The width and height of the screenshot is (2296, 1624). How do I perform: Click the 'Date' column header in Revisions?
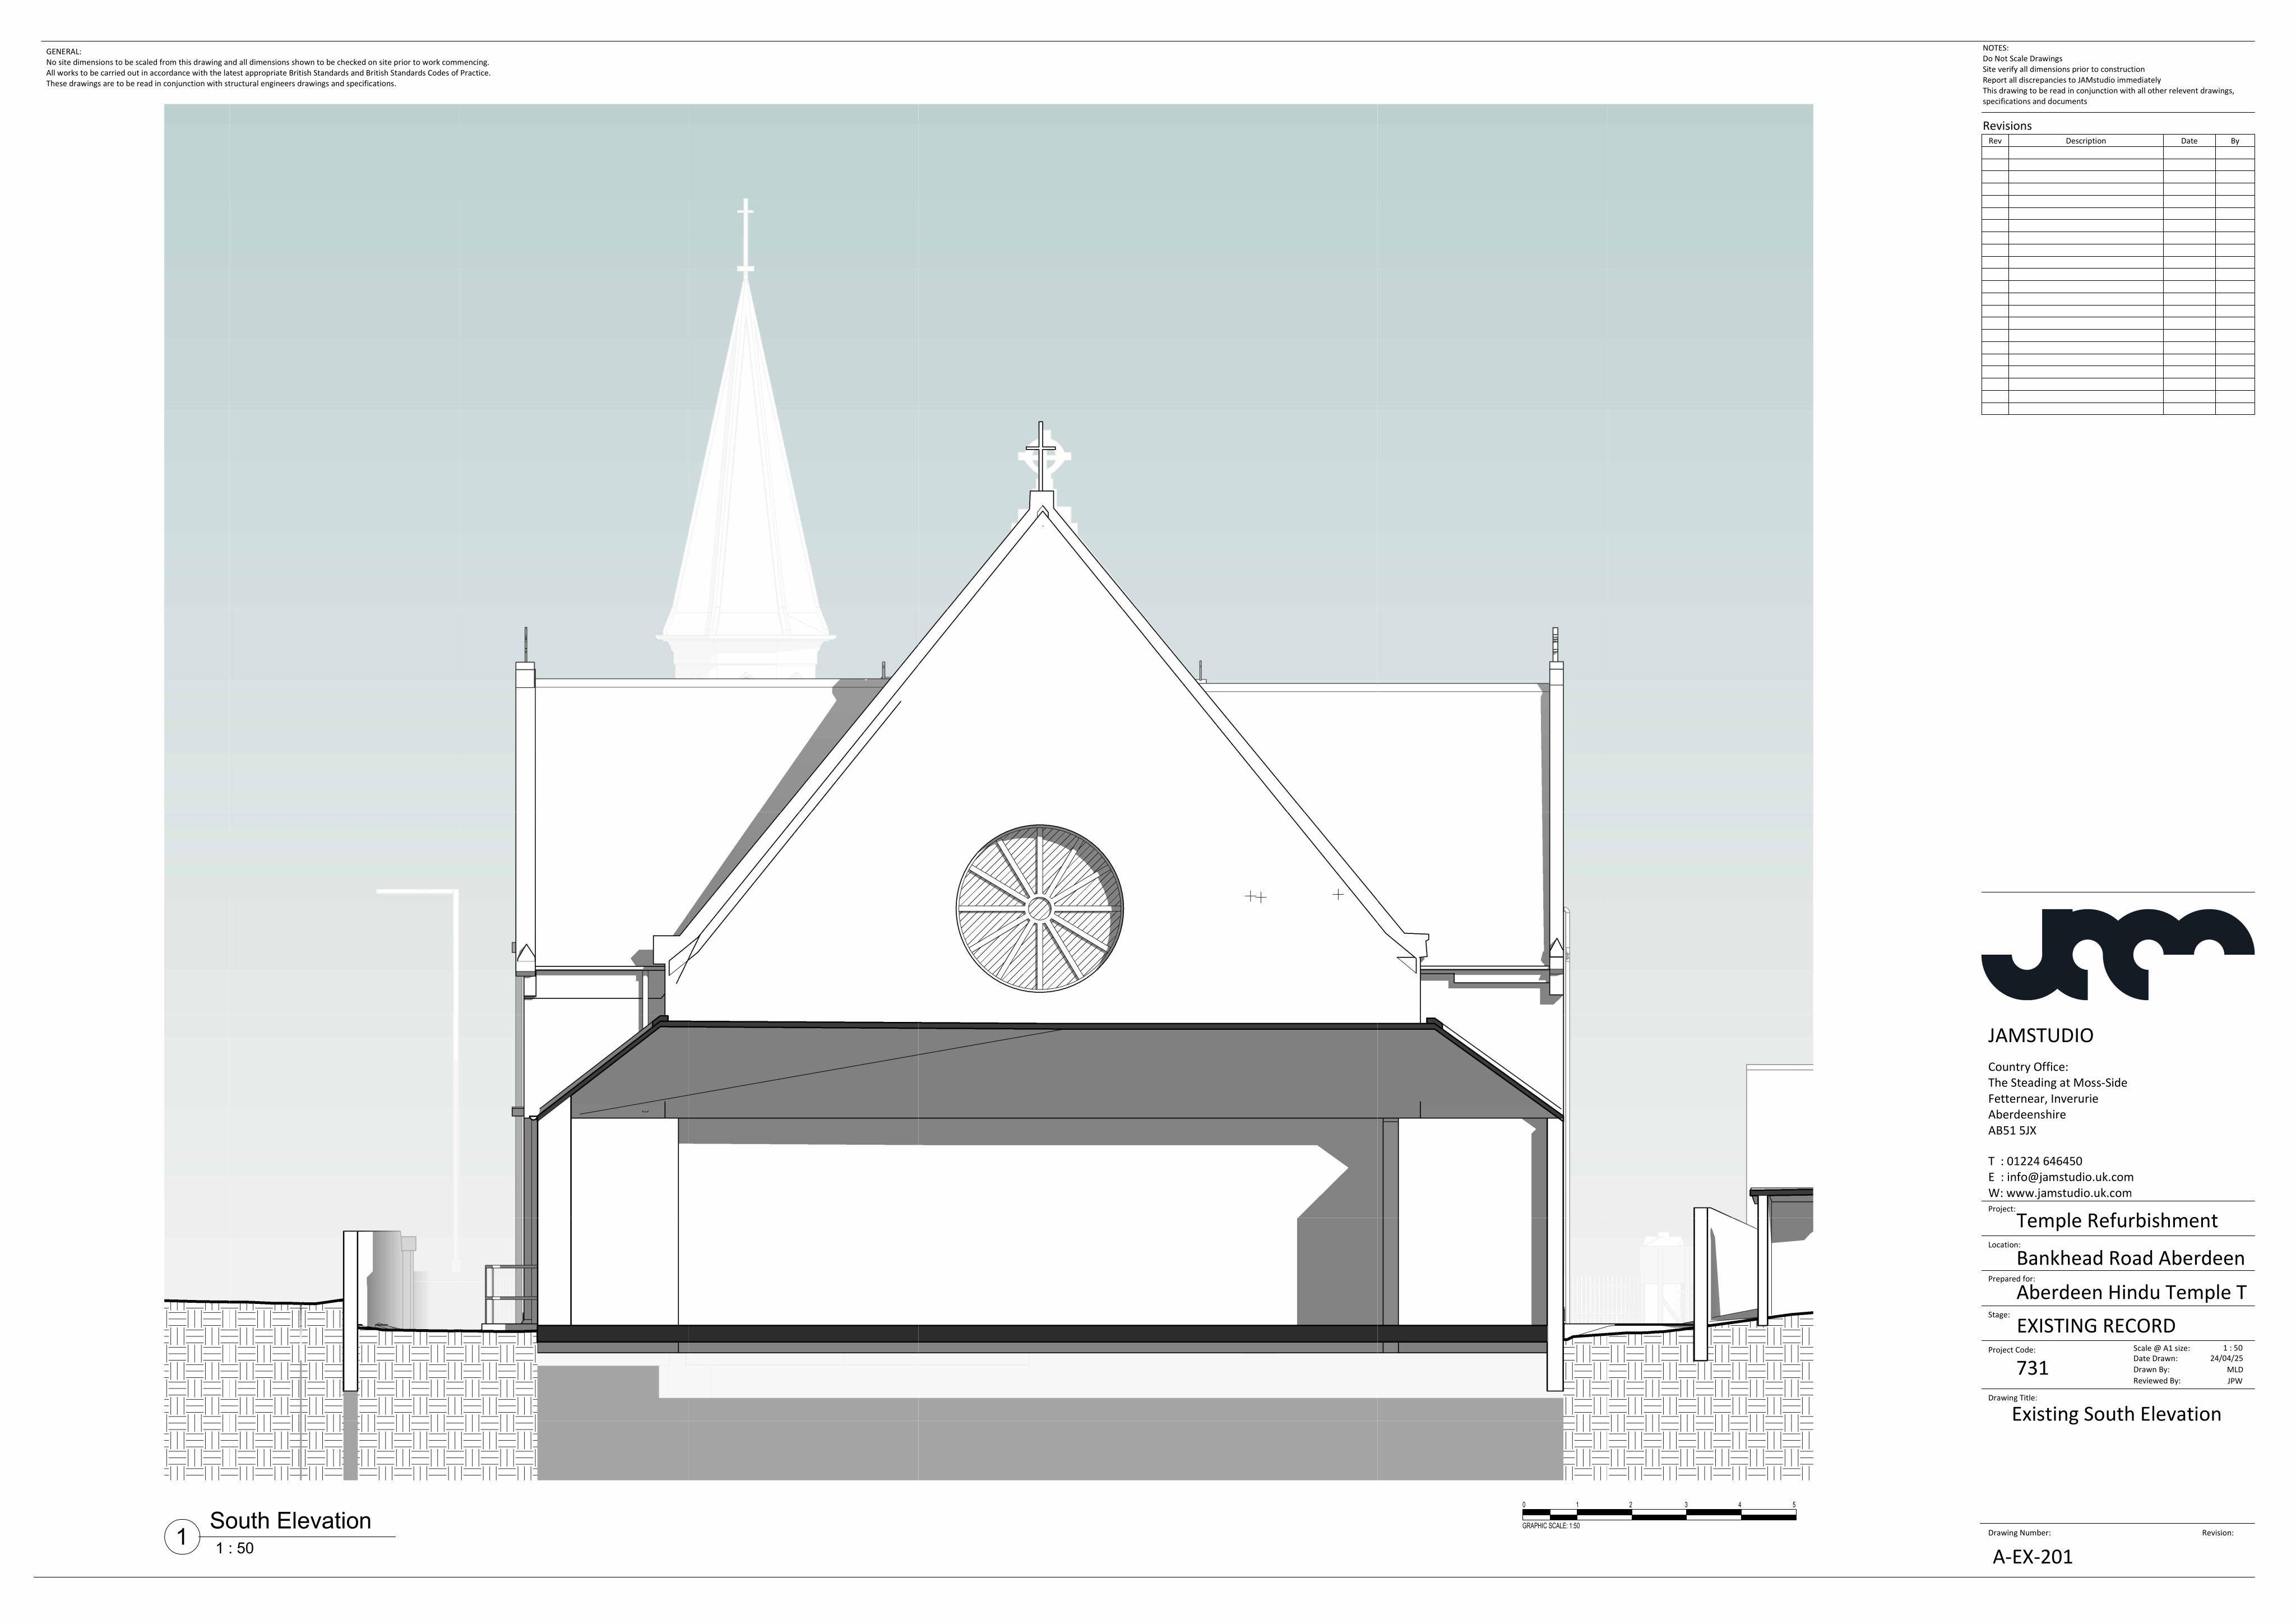pyautogui.click(x=2189, y=141)
